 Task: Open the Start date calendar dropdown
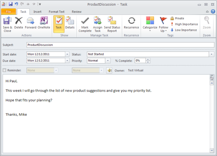(x=67, y=54)
